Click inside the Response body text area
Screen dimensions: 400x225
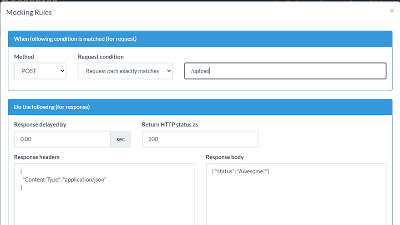296,194
